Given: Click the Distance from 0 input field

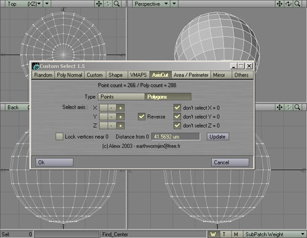Looking at the screenshot, I should click(176, 137).
